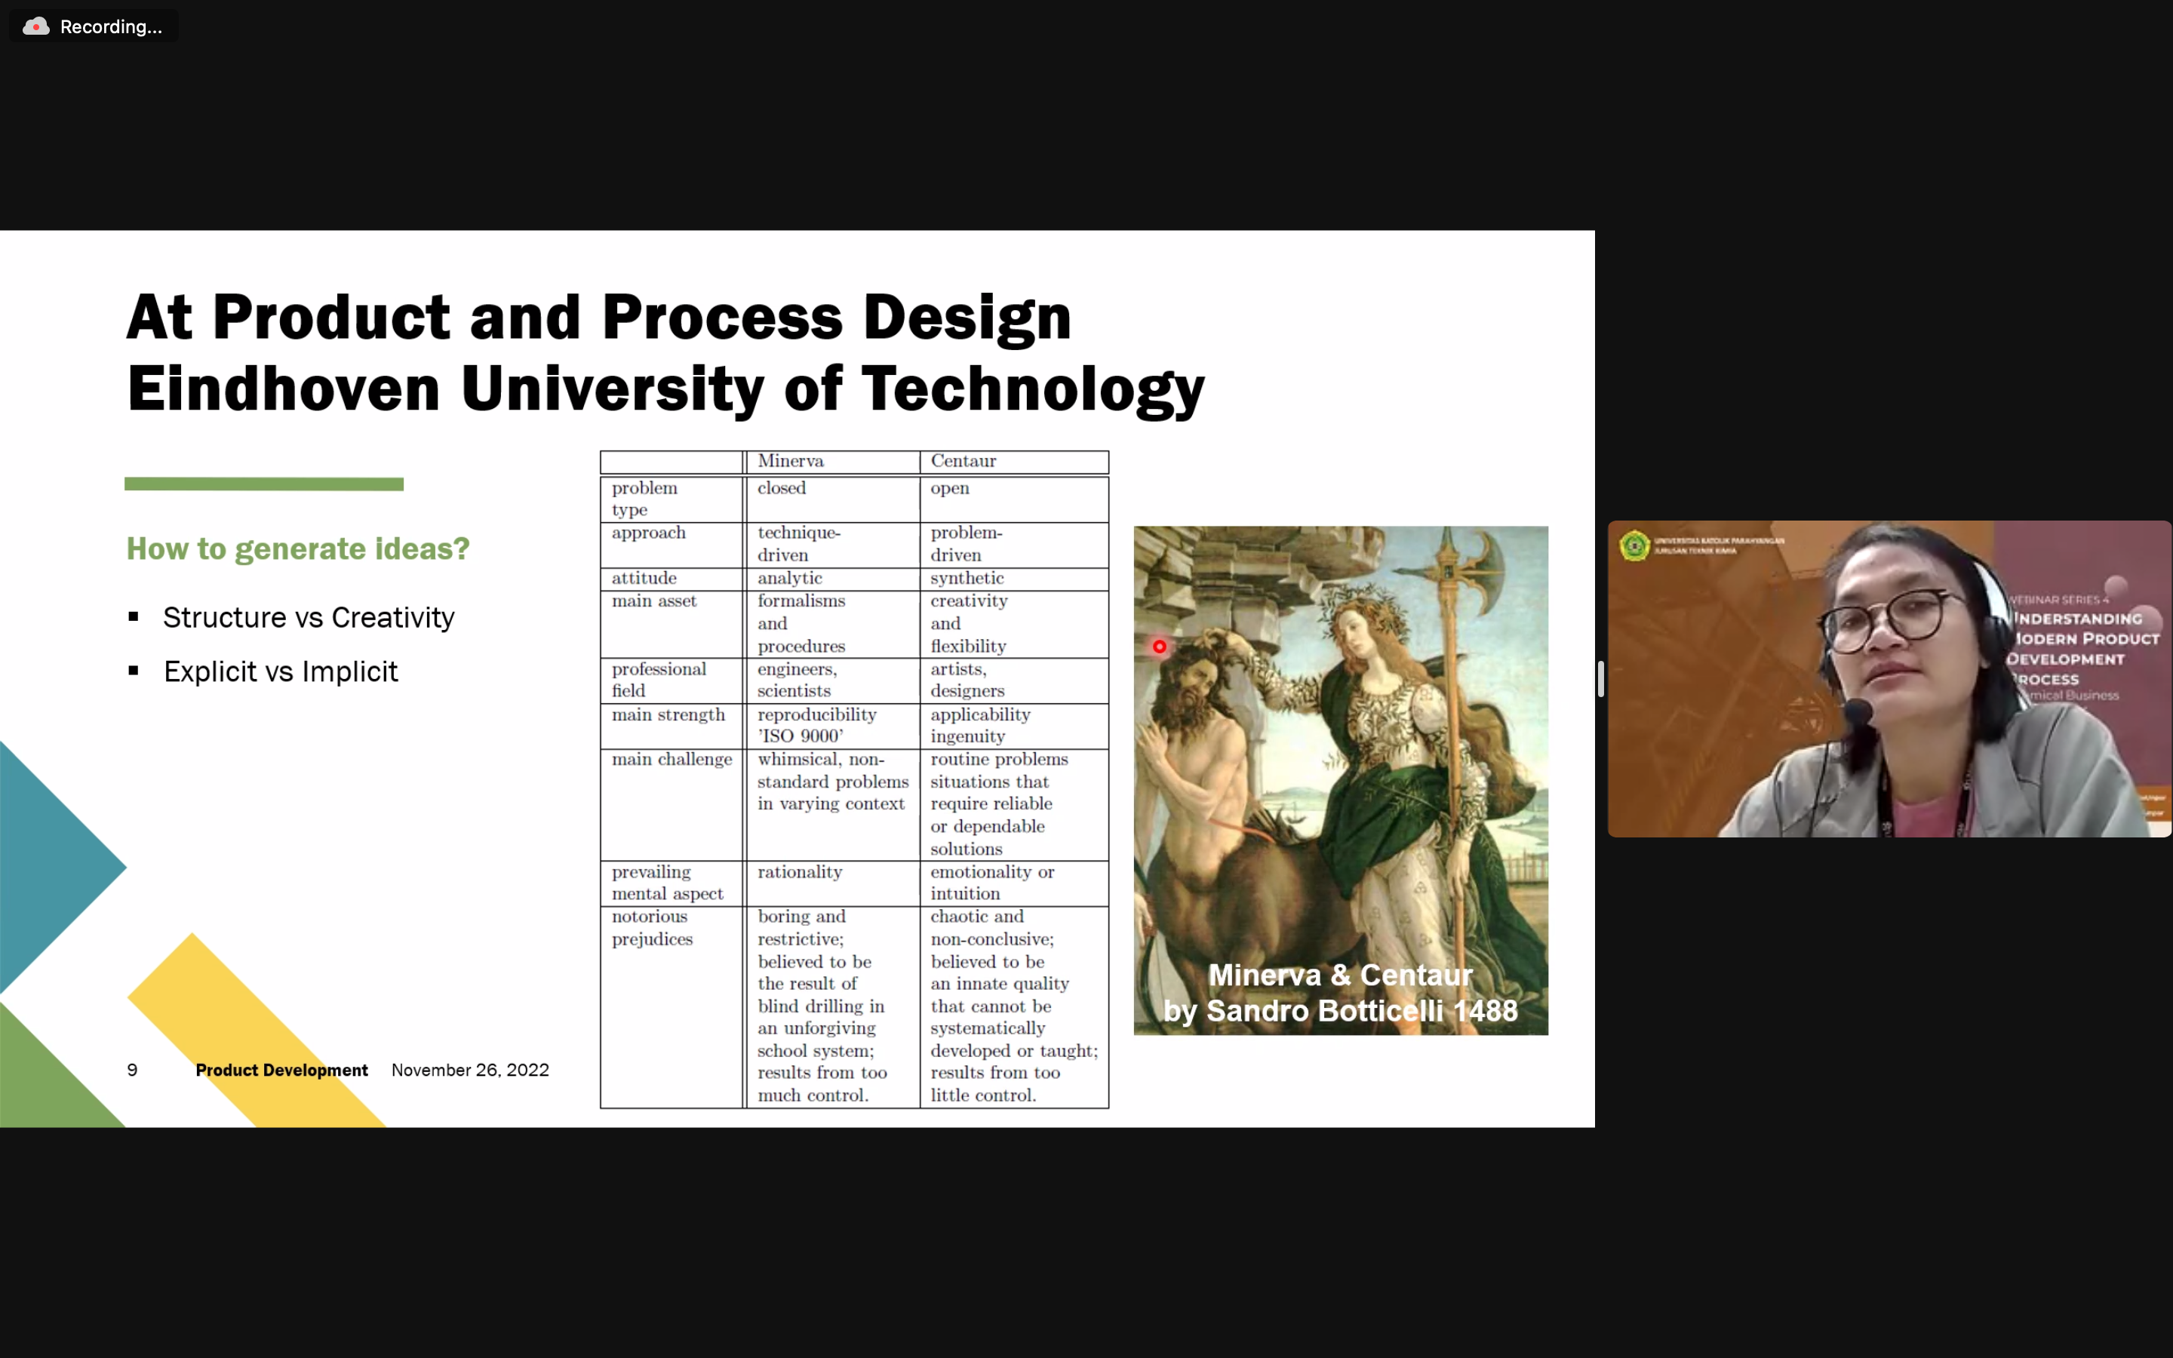Click the green bar above the heading
2173x1358 pixels.
click(263, 484)
